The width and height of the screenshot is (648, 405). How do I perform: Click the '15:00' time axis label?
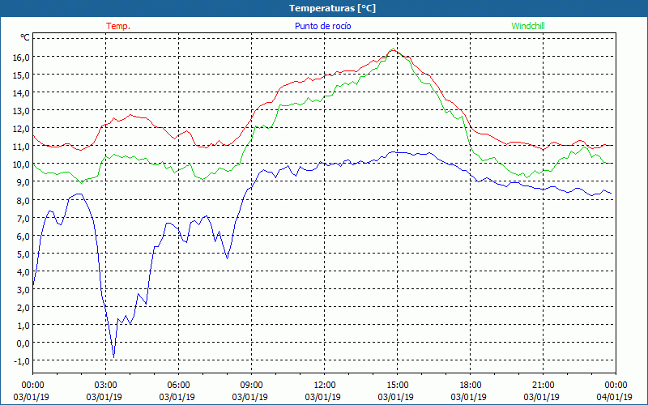pyautogui.click(x=397, y=386)
